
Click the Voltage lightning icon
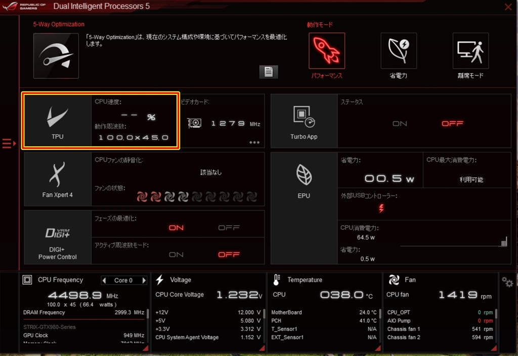coord(160,280)
